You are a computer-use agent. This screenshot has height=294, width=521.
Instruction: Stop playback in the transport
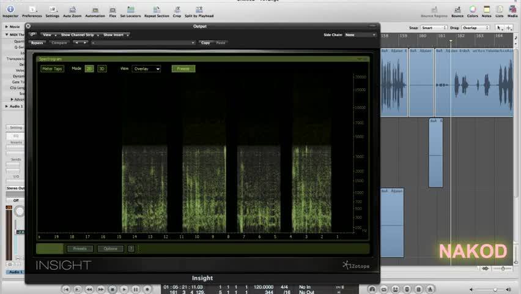(x=113, y=289)
